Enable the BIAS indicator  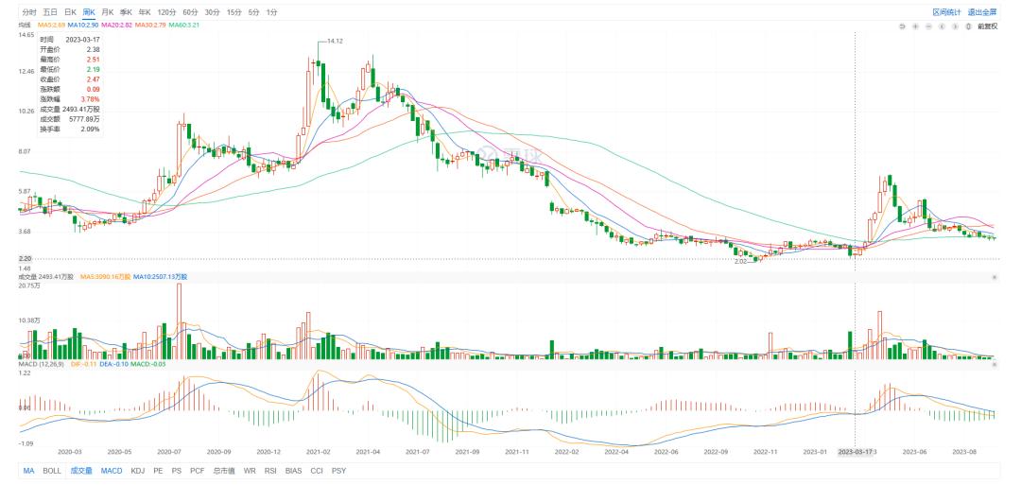click(293, 471)
